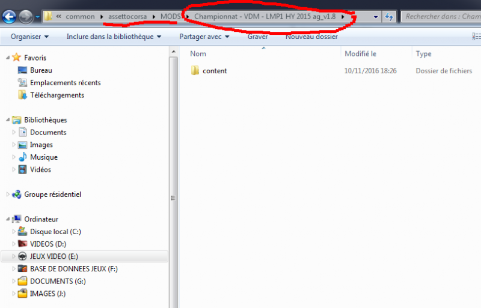Collapse the Bibliothèques section
The width and height of the screenshot is (481, 308).
pos(8,120)
